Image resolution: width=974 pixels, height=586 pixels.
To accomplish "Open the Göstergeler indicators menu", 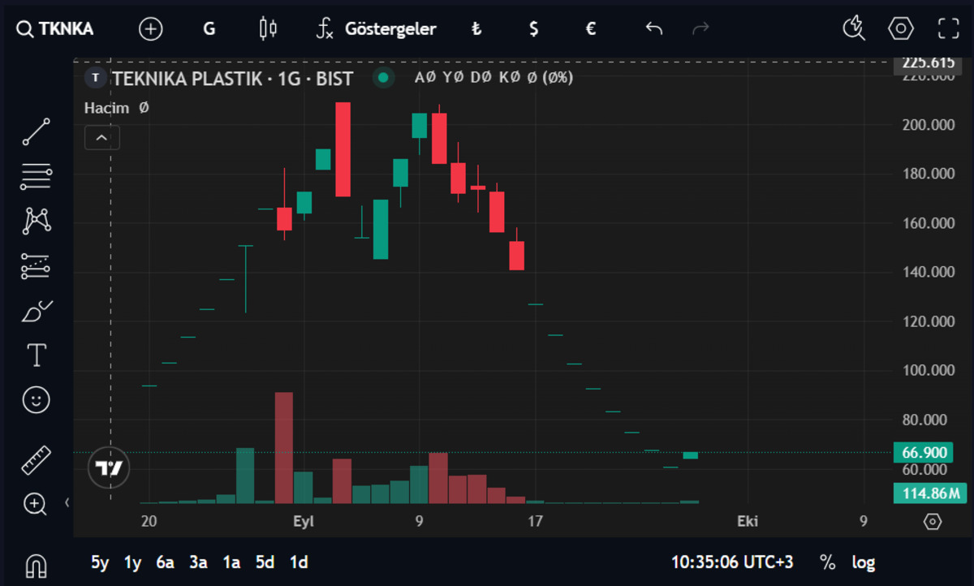I will pyautogui.click(x=377, y=29).
